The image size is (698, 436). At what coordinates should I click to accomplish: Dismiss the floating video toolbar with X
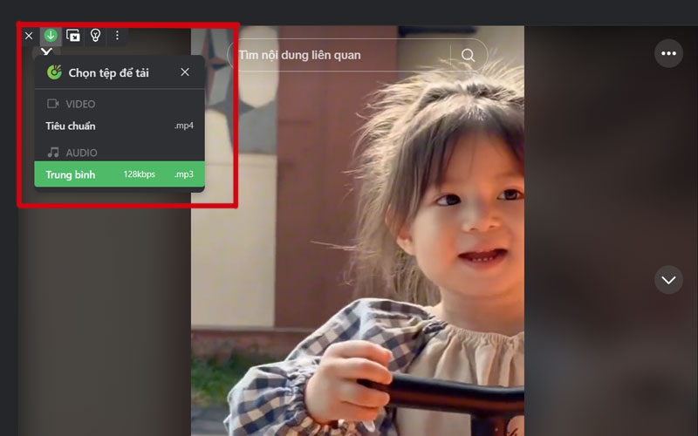[29, 36]
